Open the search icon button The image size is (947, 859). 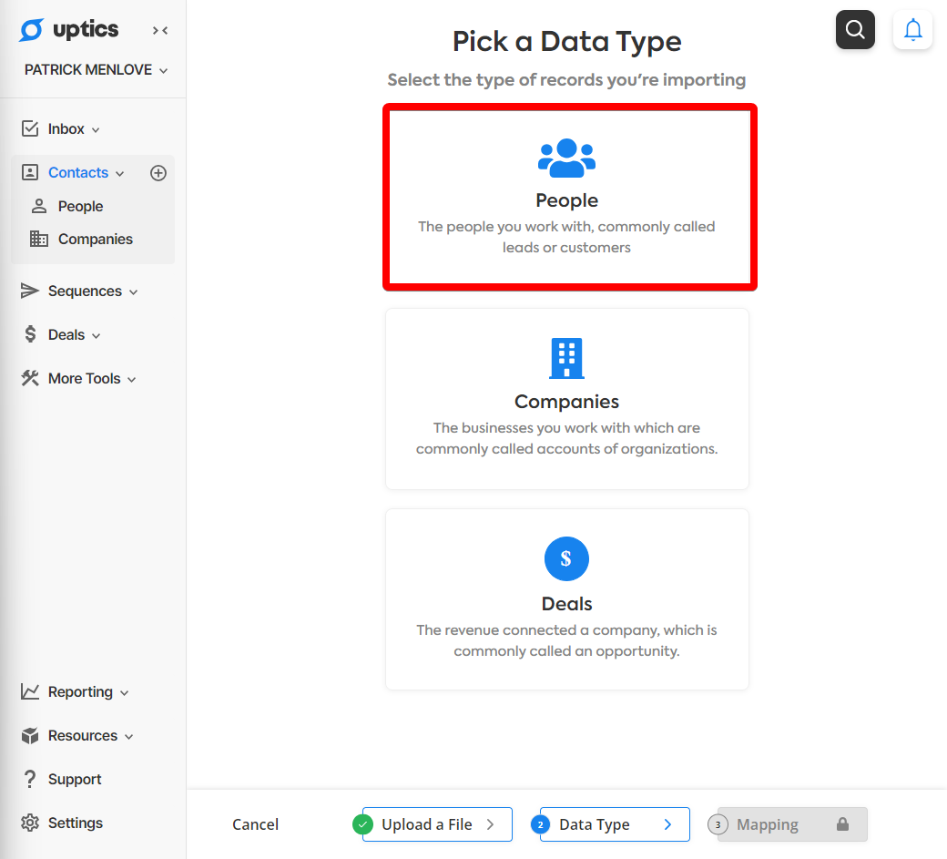[855, 29]
